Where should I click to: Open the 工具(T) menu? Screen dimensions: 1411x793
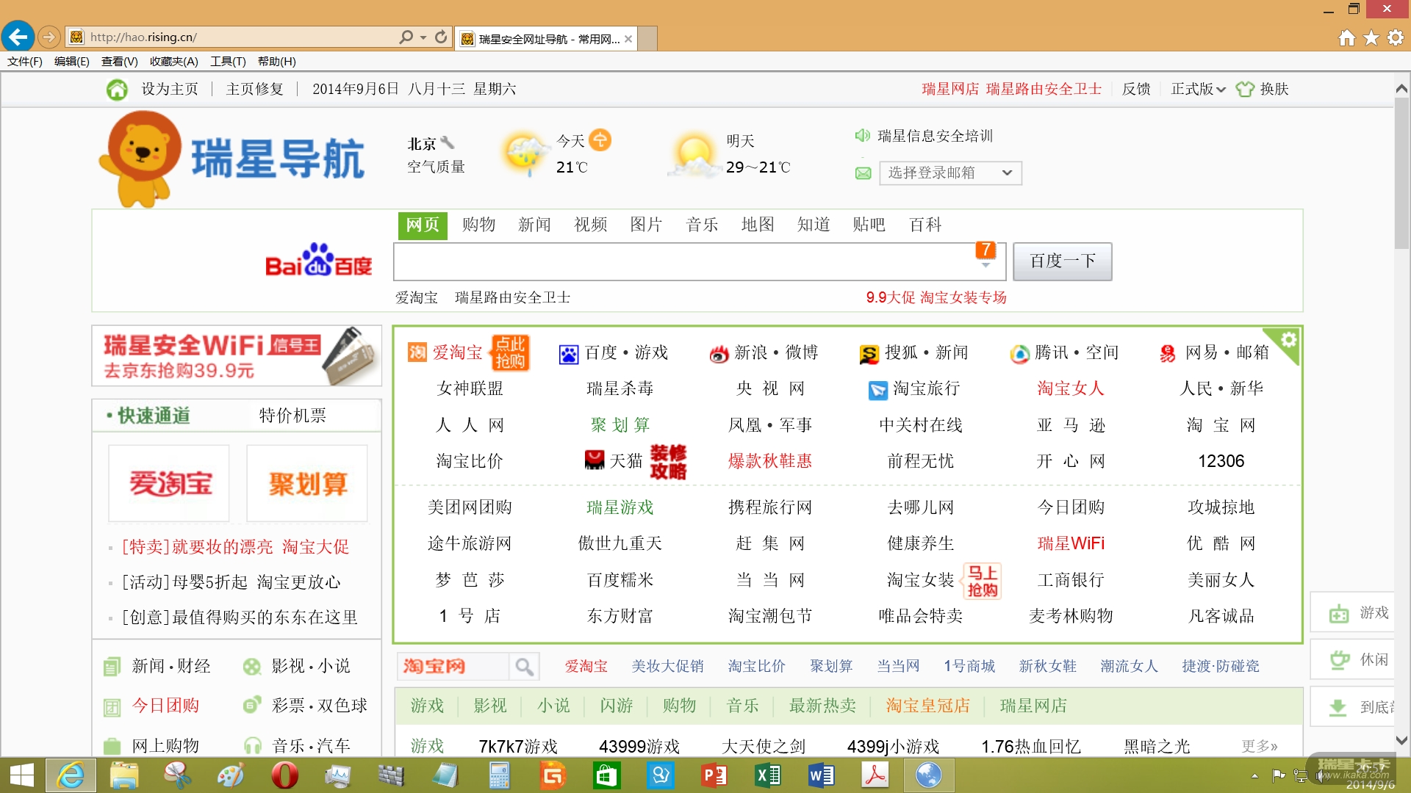(x=228, y=62)
